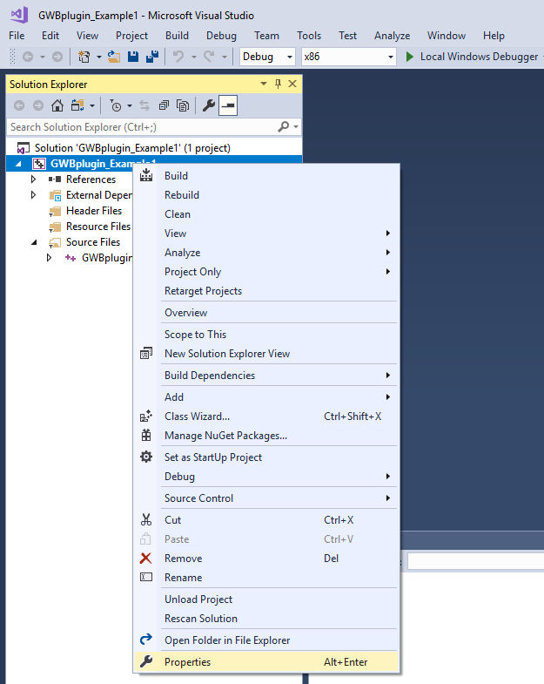Image resolution: width=544 pixels, height=684 pixels.
Task: Open the Project Only submenu
Action: (x=266, y=272)
